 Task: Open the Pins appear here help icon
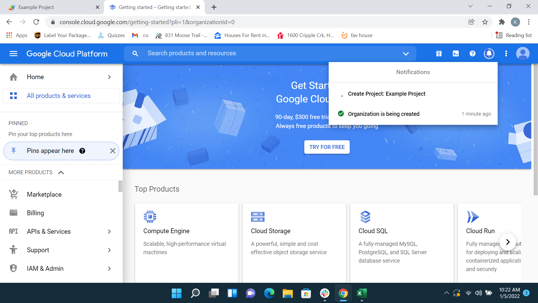coord(82,151)
